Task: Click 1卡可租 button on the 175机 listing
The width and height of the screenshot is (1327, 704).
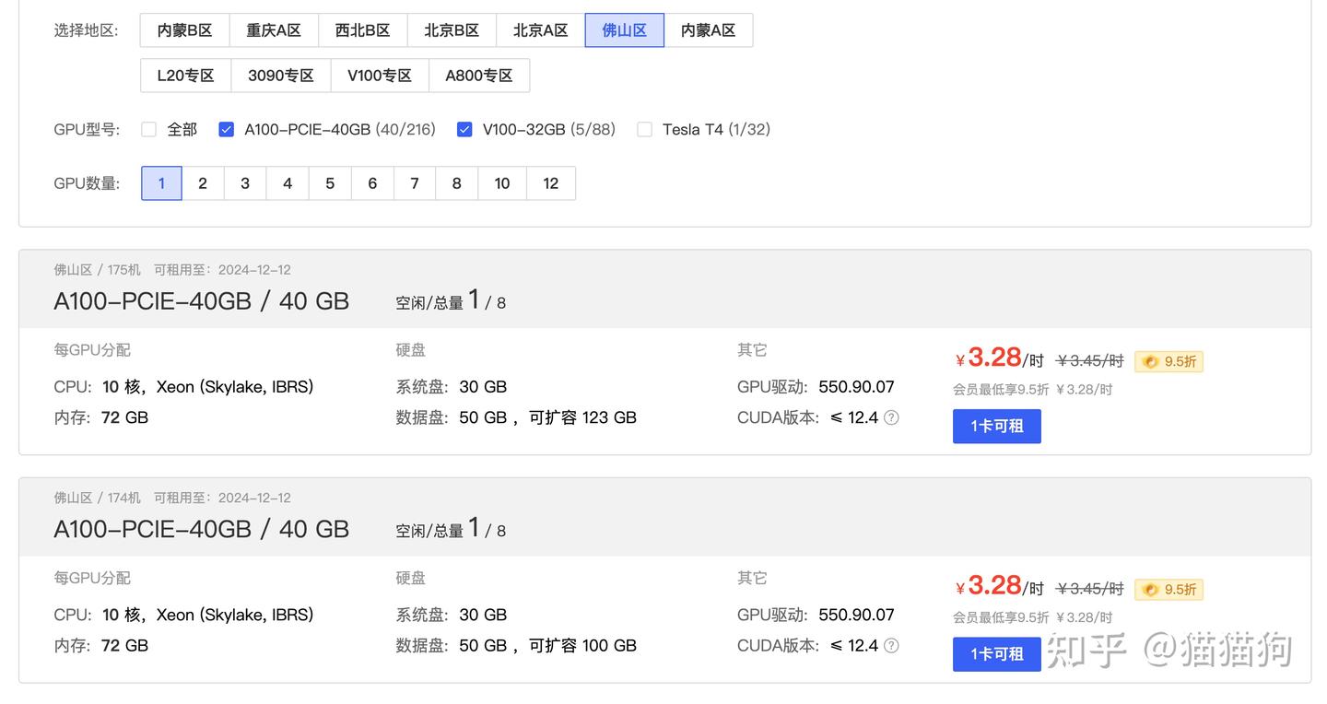Action: (996, 426)
